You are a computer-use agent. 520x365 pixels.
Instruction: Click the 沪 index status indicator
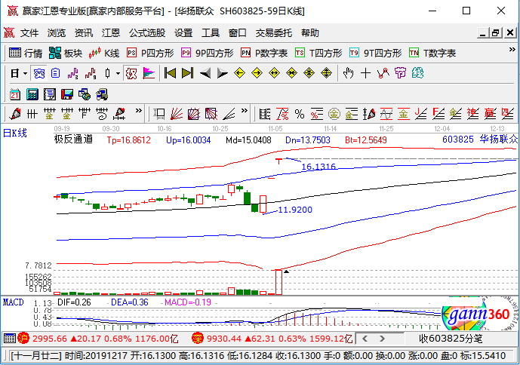click(x=23, y=339)
